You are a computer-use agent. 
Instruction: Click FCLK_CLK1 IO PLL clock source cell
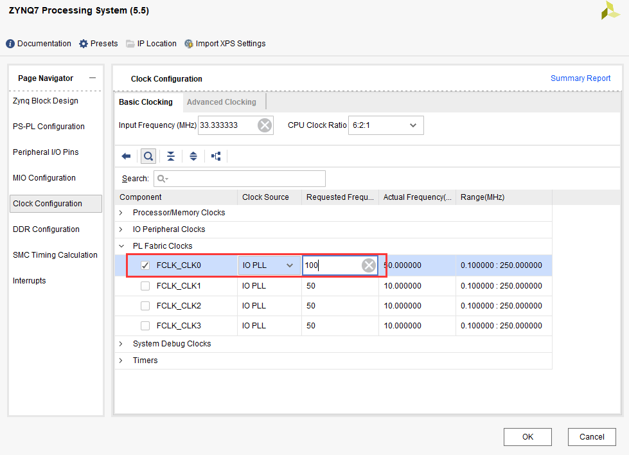(x=270, y=286)
